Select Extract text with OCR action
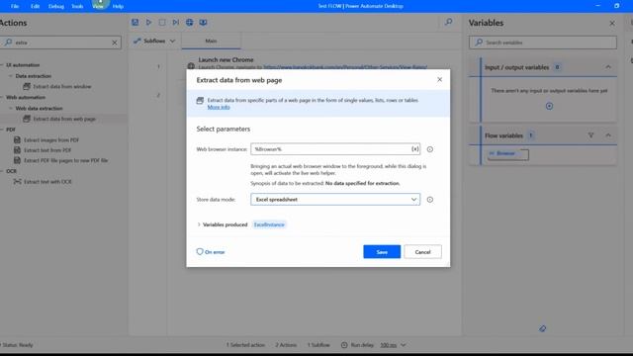The height and width of the screenshot is (356, 633). [x=43, y=182]
